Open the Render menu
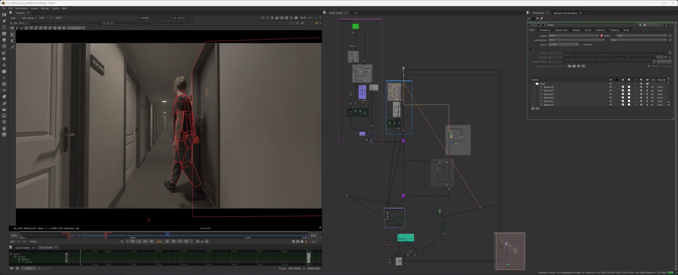This screenshot has height=275, width=678. 45,8
